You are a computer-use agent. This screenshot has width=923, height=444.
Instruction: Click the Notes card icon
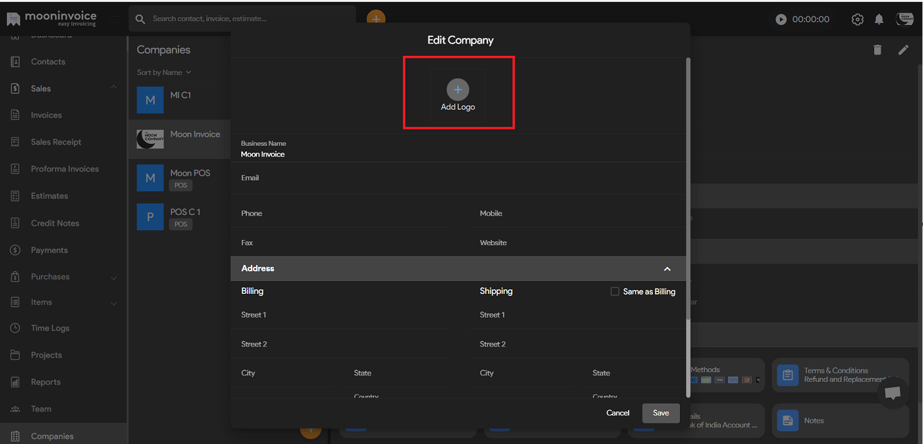point(787,421)
